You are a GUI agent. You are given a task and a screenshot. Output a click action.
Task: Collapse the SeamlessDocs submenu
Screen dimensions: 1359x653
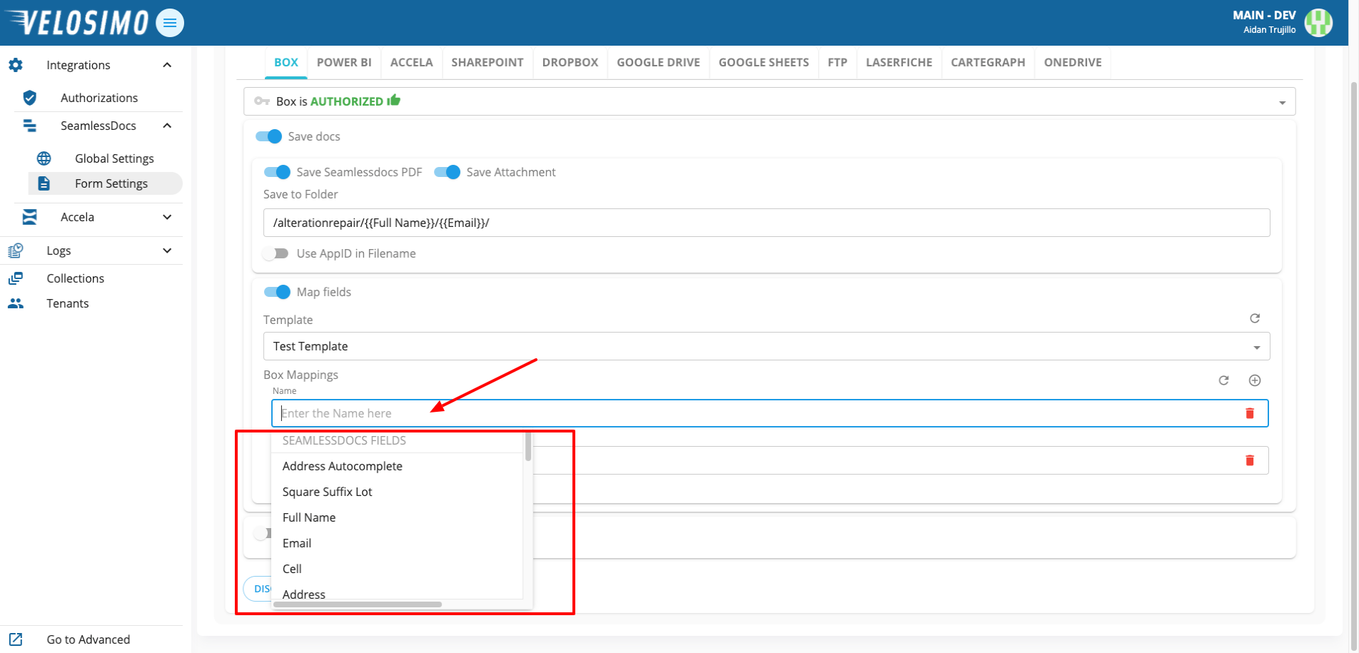point(167,126)
